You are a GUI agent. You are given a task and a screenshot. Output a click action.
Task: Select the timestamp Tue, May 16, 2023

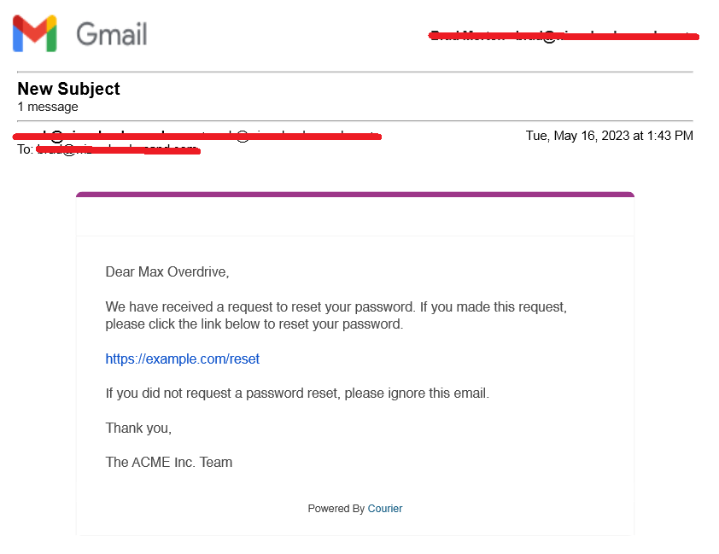point(609,135)
